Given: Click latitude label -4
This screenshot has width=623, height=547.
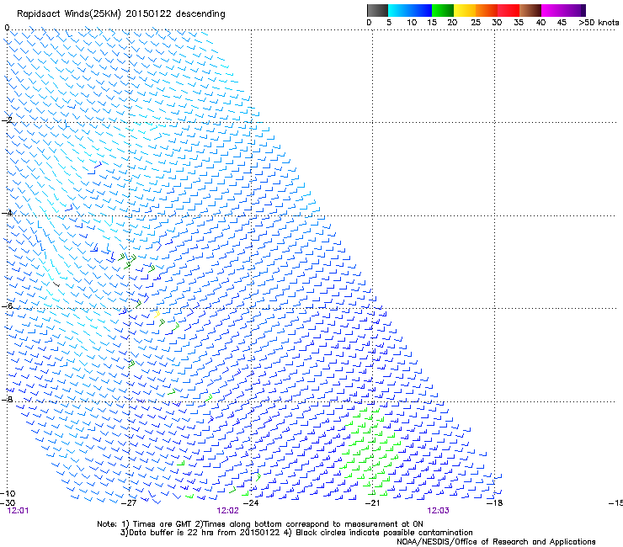Looking at the screenshot, I should (x=7, y=213).
